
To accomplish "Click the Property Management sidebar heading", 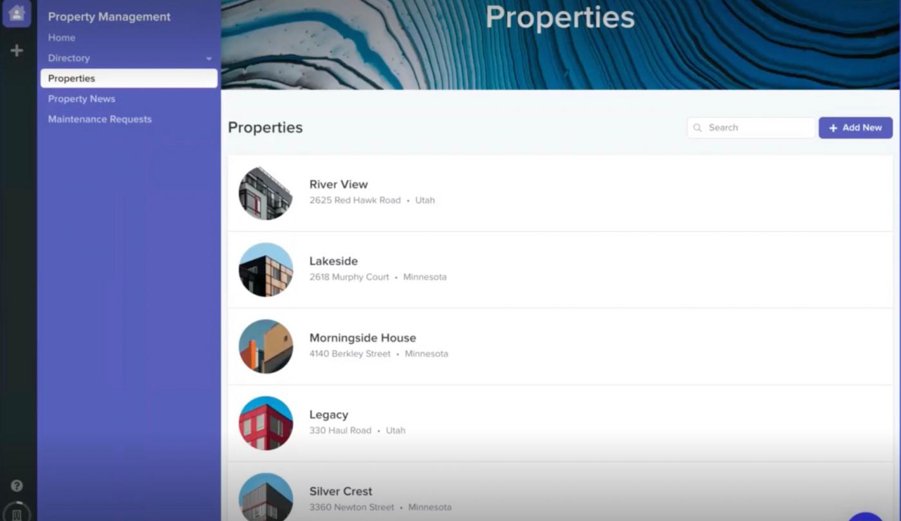I will 109,17.
